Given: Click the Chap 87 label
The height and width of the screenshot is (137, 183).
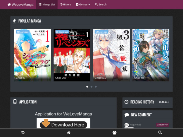Looking at the screenshot, I should pos(20,78).
